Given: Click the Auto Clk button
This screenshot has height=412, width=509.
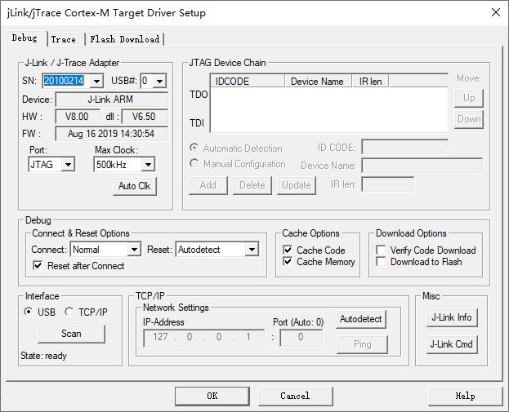Looking at the screenshot, I should pyautogui.click(x=134, y=186).
